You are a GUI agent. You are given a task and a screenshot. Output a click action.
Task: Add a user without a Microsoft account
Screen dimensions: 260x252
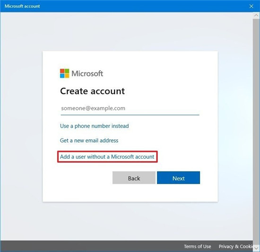[107, 157]
